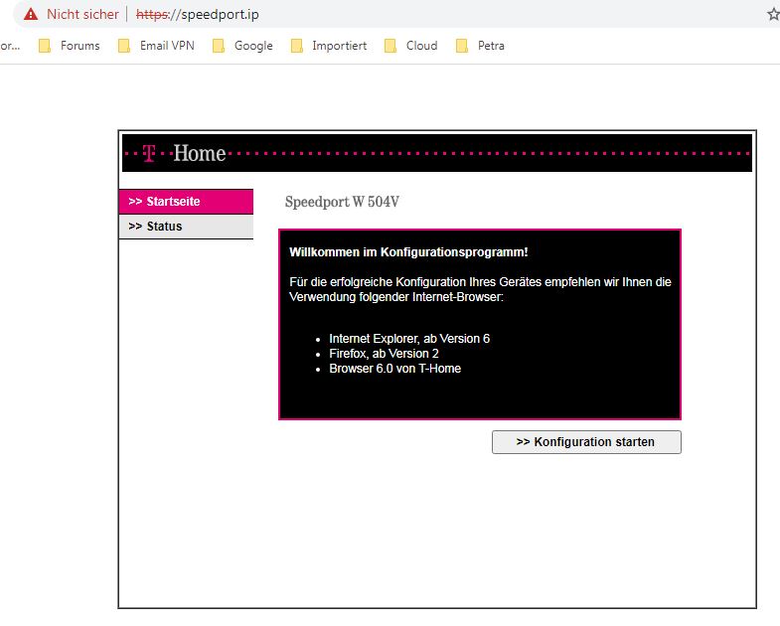
Task: Open the Petra bookmark folder
Action: point(480,46)
